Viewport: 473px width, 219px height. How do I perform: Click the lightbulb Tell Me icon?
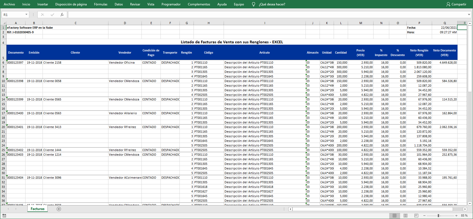point(253,4)
